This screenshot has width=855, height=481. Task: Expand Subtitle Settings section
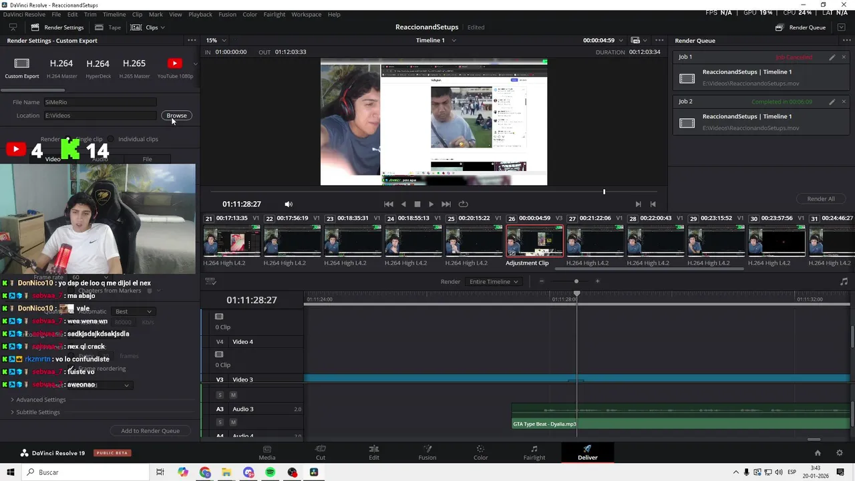(35, 412)
